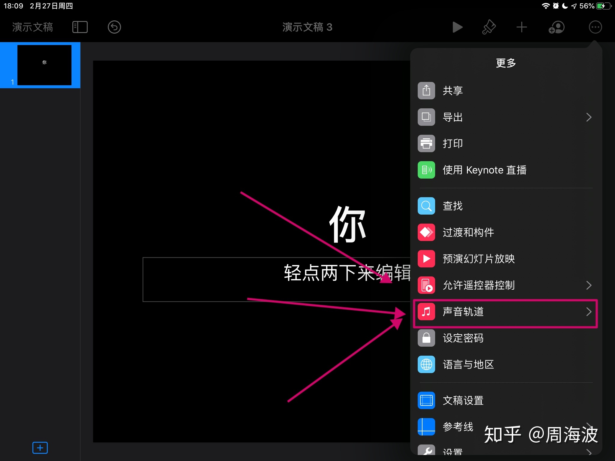Expand 允许遥控器控制 chevron
Screen dimensions: 615x461
589,285
